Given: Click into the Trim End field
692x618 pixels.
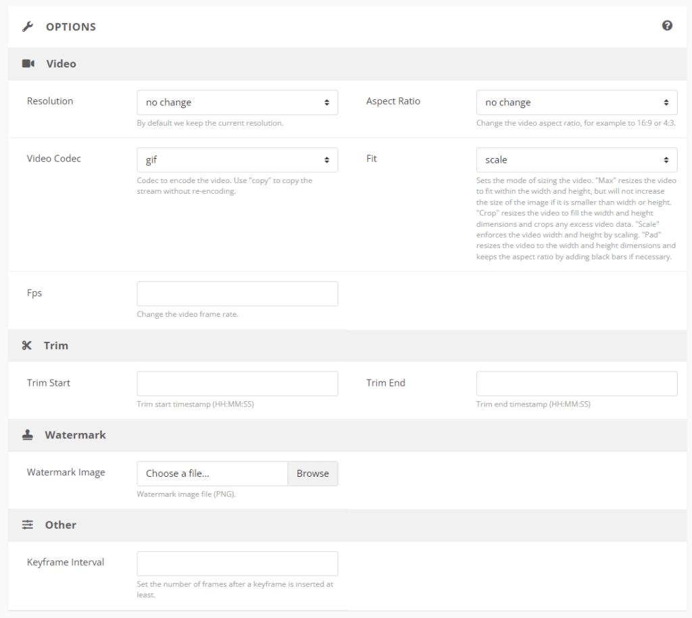Looking at the screenshot, I should (576, 384).
